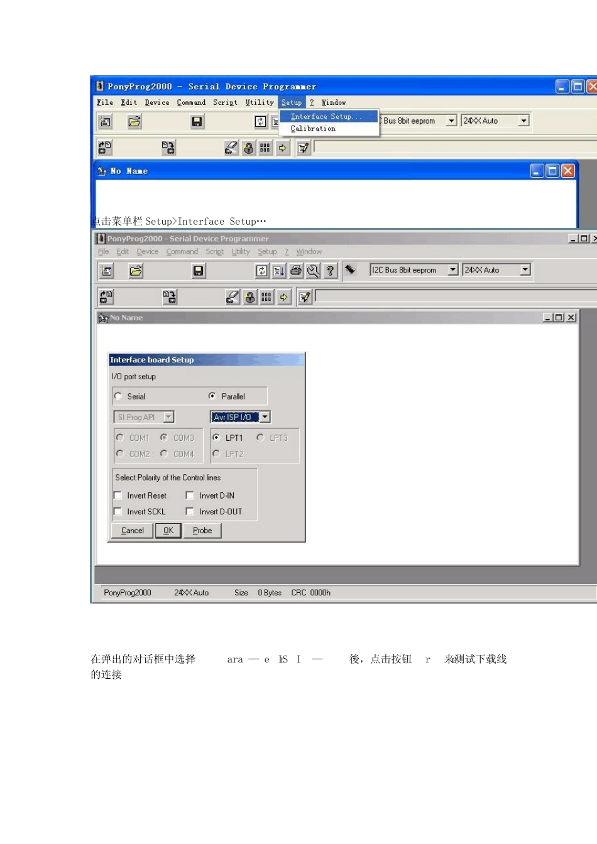Expand I2C Bus 8bit eeprom combo in dialog window
597x844 pixels.
coord(452,270)
